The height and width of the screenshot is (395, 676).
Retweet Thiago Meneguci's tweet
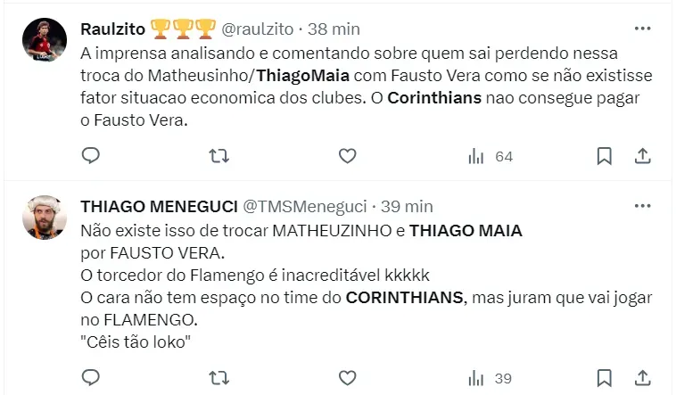coord(218,378)
